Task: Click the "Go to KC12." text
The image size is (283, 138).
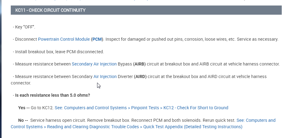Action: [x=42, y=108]
